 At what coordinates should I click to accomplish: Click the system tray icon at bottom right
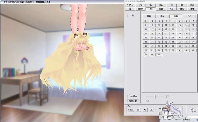coord(197,119)
